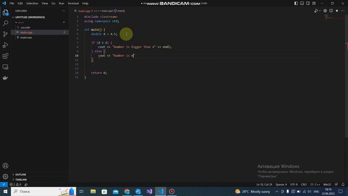Viewport: 348px width, 196px height.
Task: Change indentation via Spaces: 4
Action: pyautogui.click(x=281, y=185)
